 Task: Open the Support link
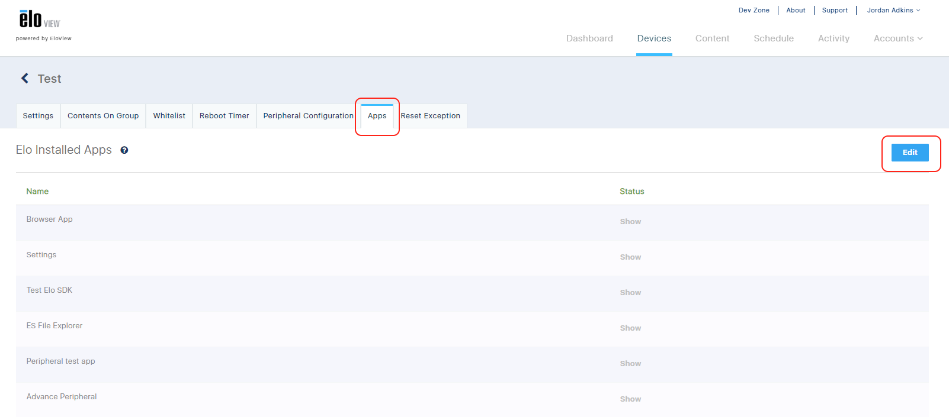click(x=835, y=10)
